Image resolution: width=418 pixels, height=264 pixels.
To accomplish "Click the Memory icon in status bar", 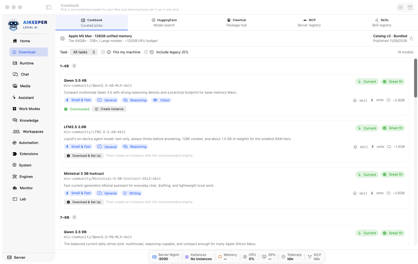I will (x=220, y=257).
